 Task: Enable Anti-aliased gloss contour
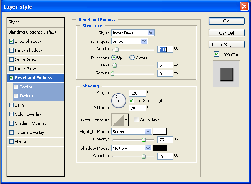pyautogui.click(x=137, y=120)
